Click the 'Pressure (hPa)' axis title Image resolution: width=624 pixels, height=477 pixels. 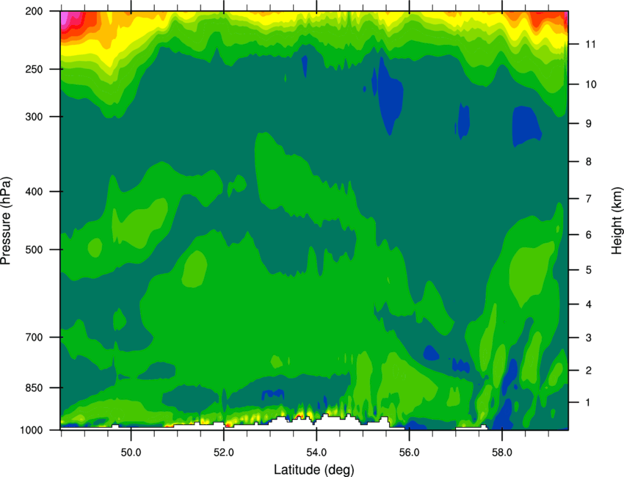click(6, 221)
